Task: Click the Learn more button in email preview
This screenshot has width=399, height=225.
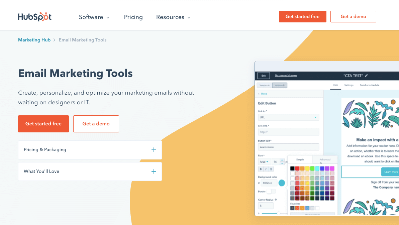Action: 390,172
